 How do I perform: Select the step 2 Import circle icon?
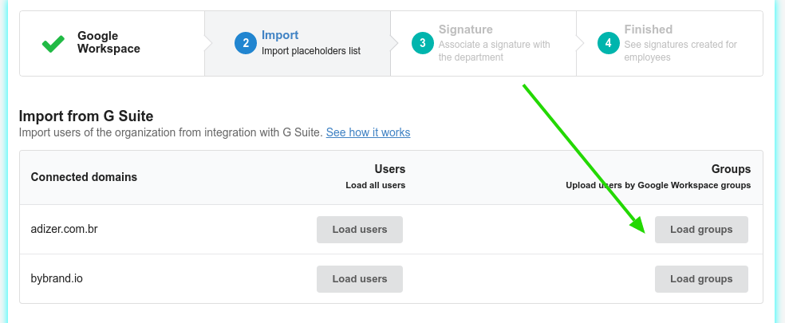tap(246, 43)
